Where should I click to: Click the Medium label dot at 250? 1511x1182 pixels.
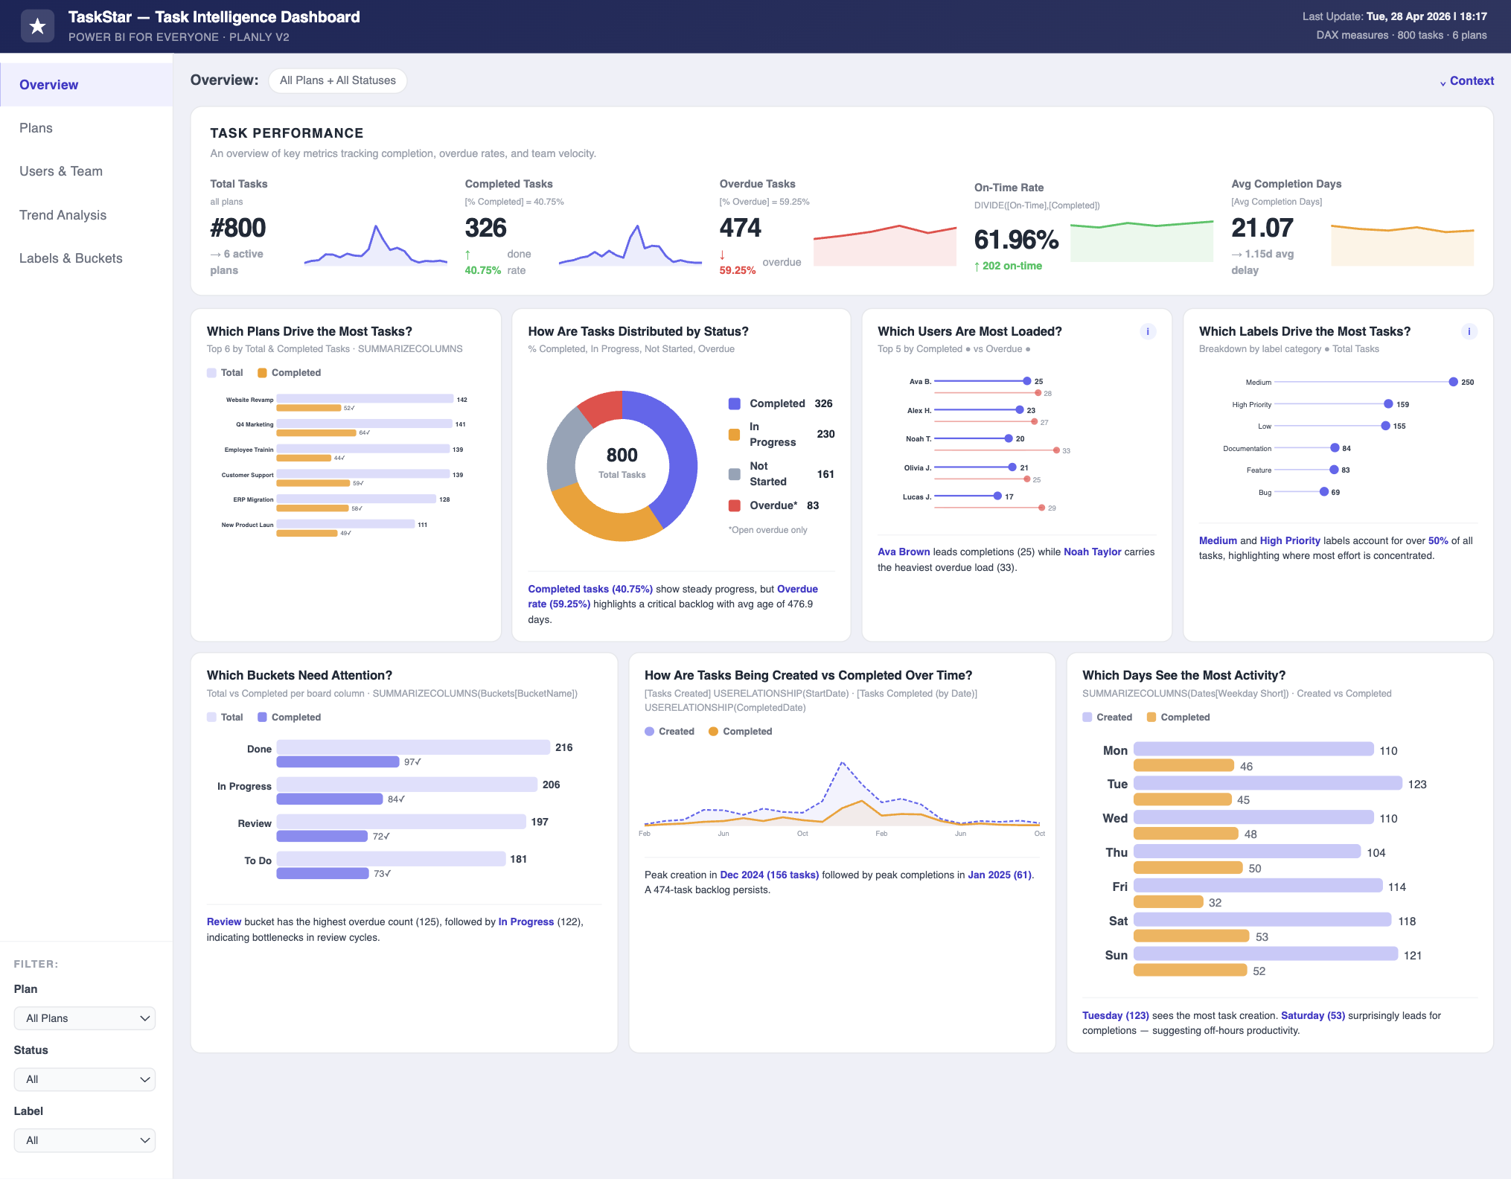(x=1453, y=382)
